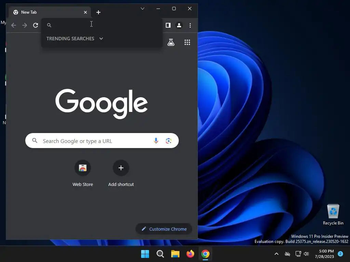Focus the Search Google or type a URL box

(102, 141)
